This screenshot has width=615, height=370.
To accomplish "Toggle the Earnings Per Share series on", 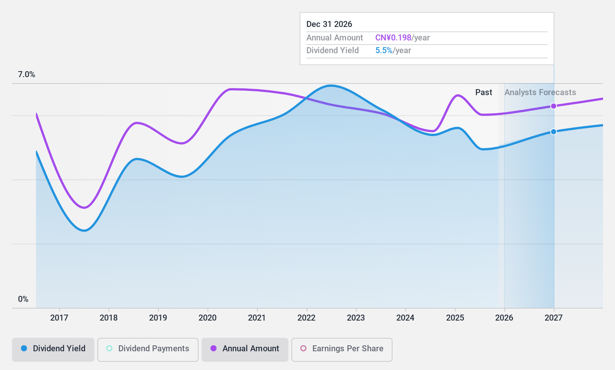I will (x=342, y=349).
